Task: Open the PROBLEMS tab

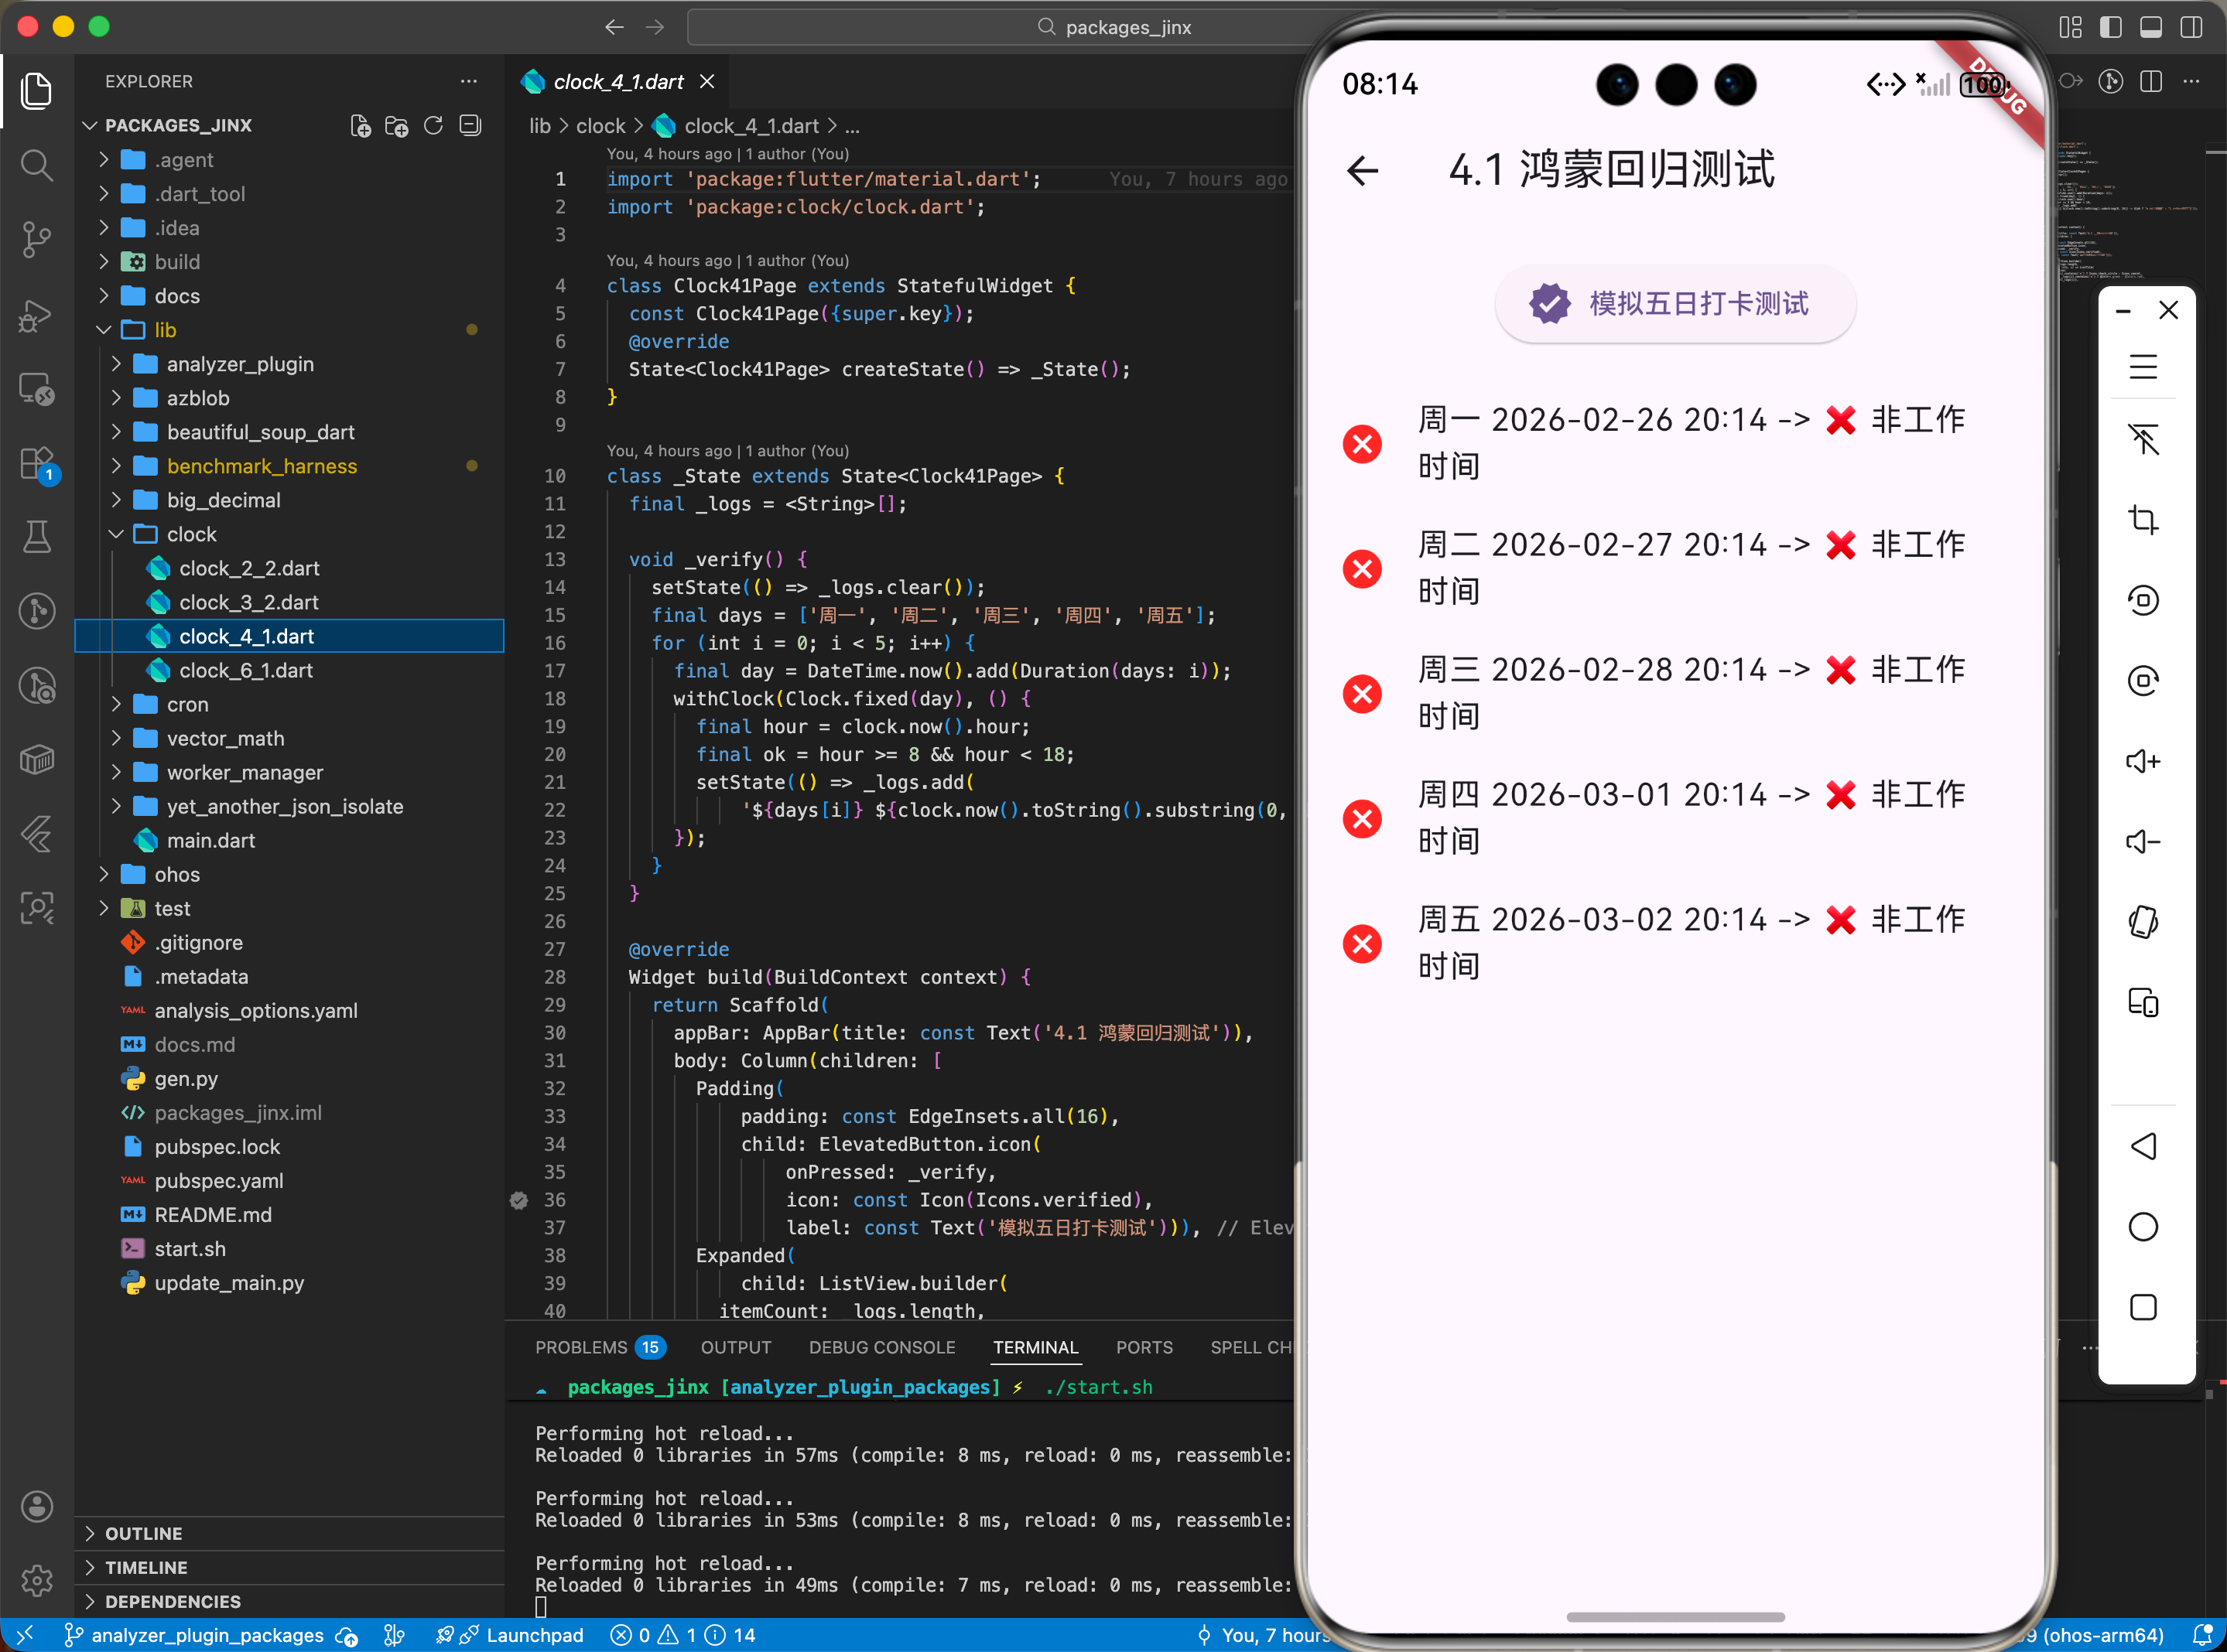Action: pos(581,1347)
